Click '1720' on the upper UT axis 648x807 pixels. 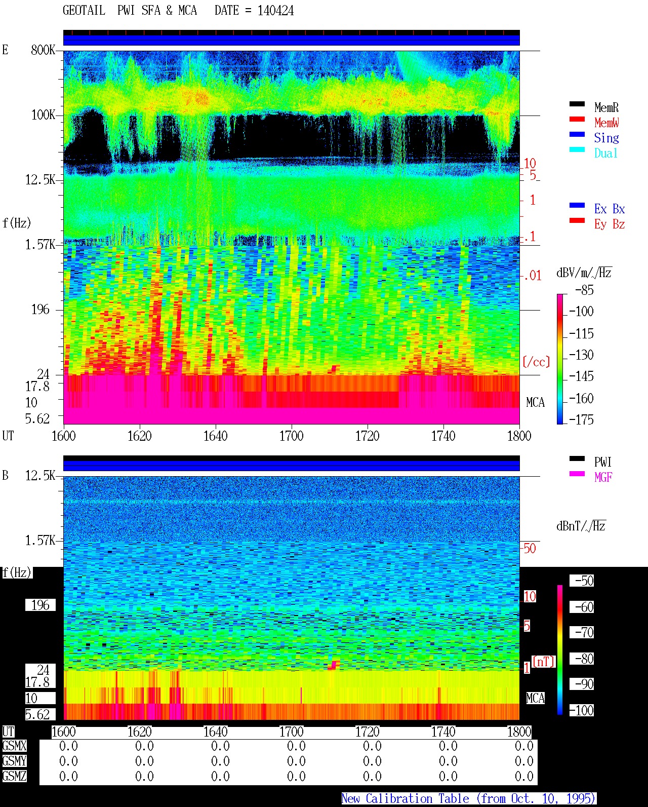(x=367, y=436)
